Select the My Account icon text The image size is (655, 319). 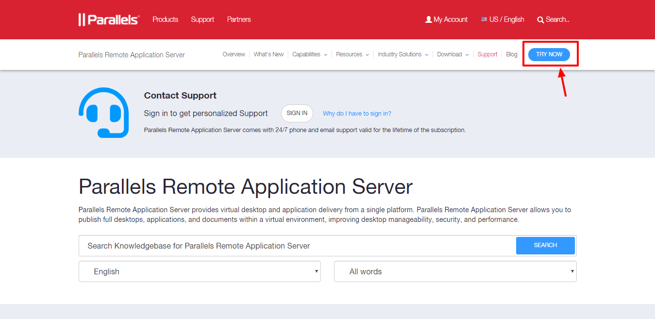(450, 19)
